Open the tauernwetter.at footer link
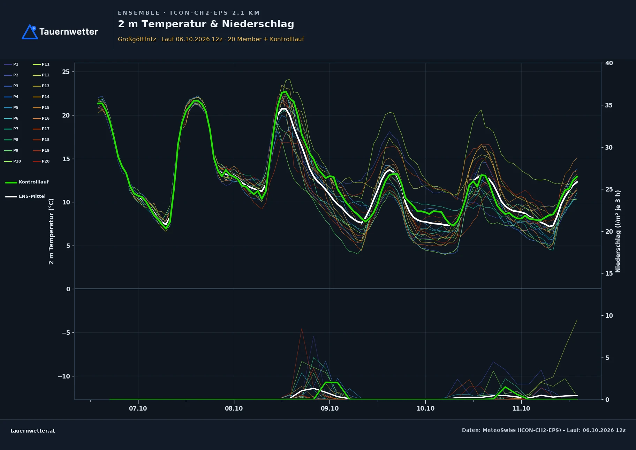 click(x=33, y=431)
